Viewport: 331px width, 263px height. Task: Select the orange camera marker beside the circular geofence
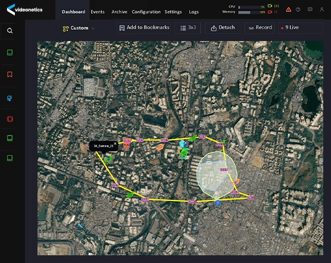click(x=236, y=181)
